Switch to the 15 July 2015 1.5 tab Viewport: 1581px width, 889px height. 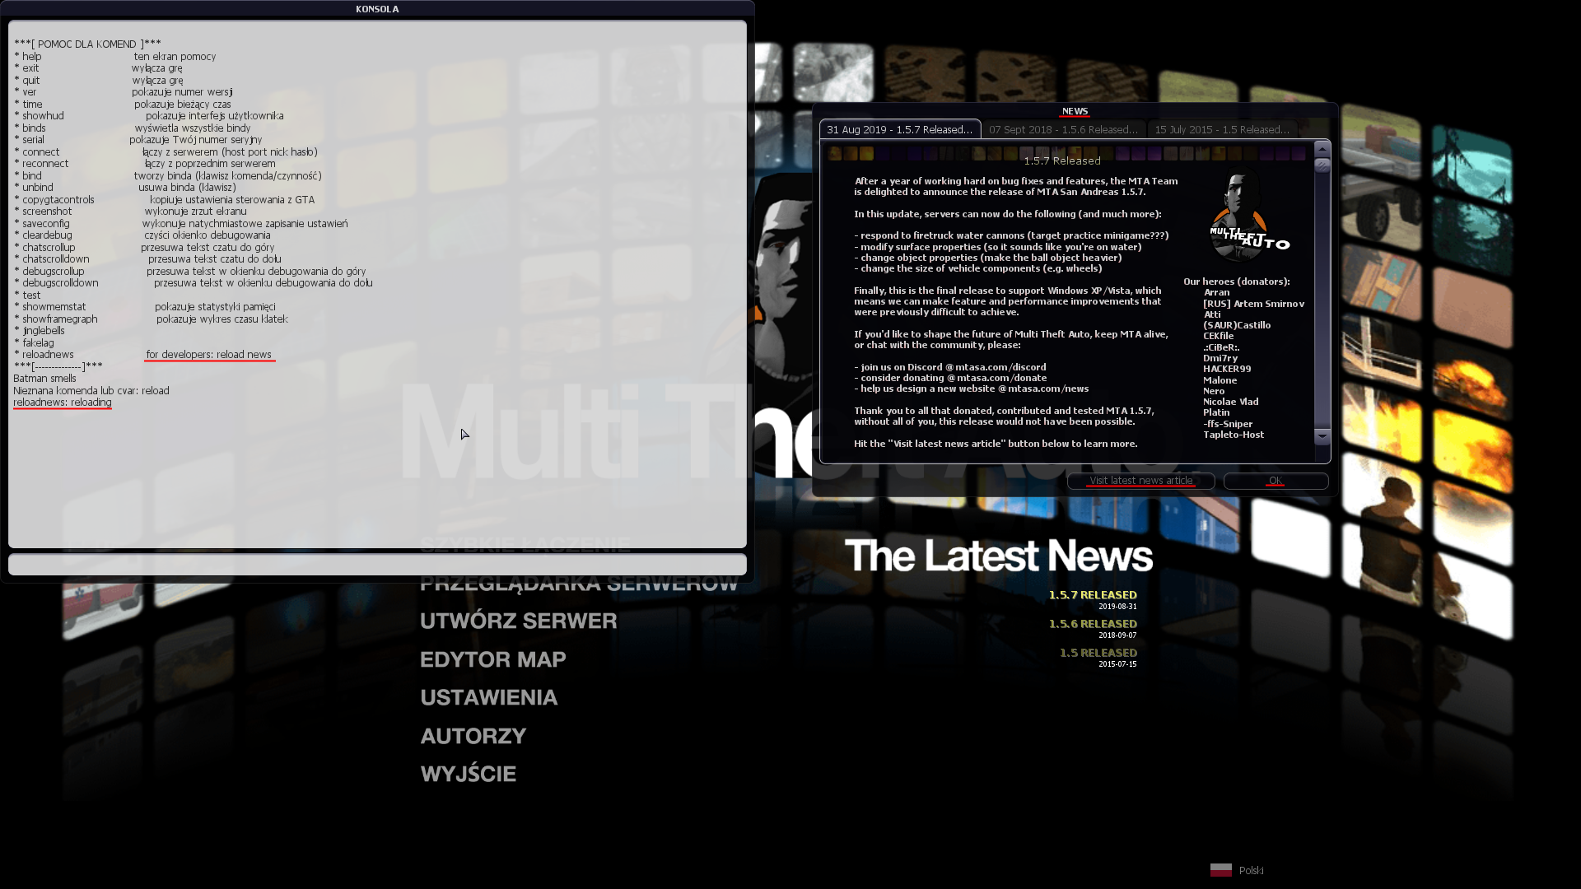[x=1221, y=129]
